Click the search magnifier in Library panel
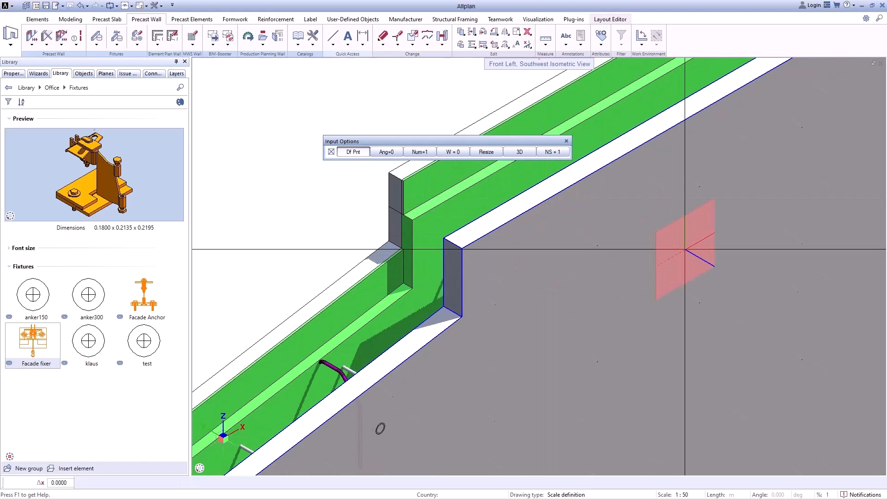Image resolution: width=887 pixels, height=499 pixels. coord(180,87)
